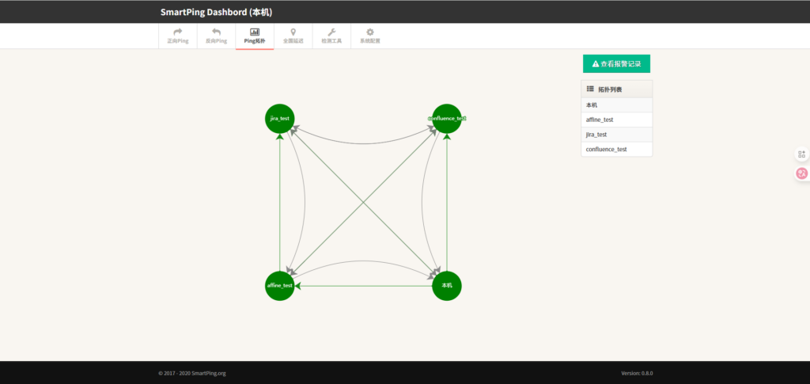Select the Ping拓扑 chart tab
This screenshot has height=384, width=810.
(255, 36)
